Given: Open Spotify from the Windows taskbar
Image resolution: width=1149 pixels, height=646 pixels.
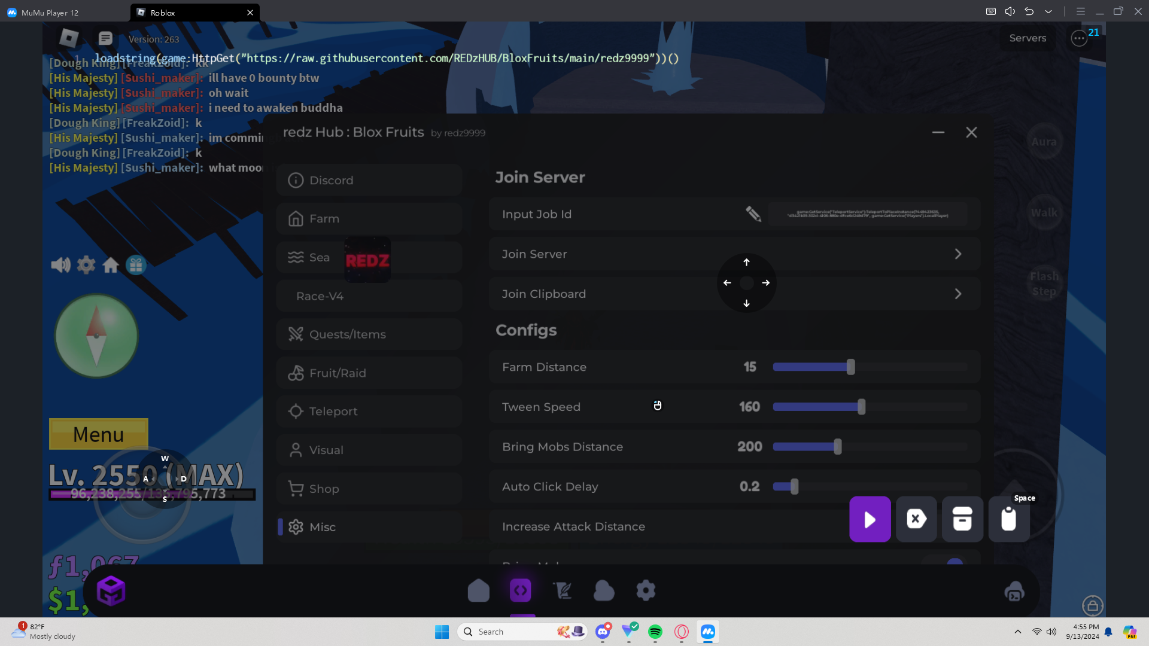Looking at the screenshot, I should coord(655,632).
